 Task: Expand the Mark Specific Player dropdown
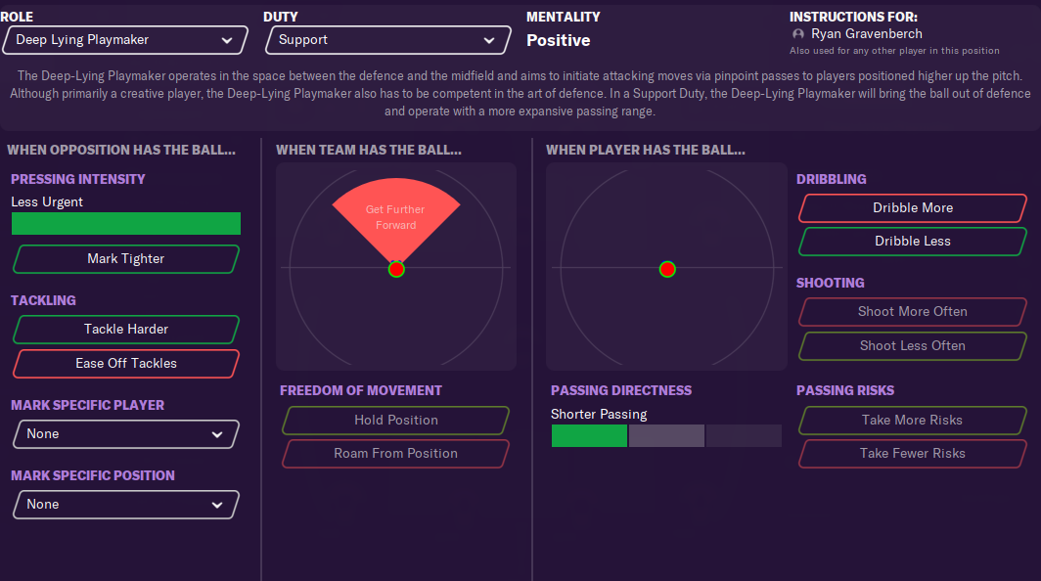click(126, 434)
